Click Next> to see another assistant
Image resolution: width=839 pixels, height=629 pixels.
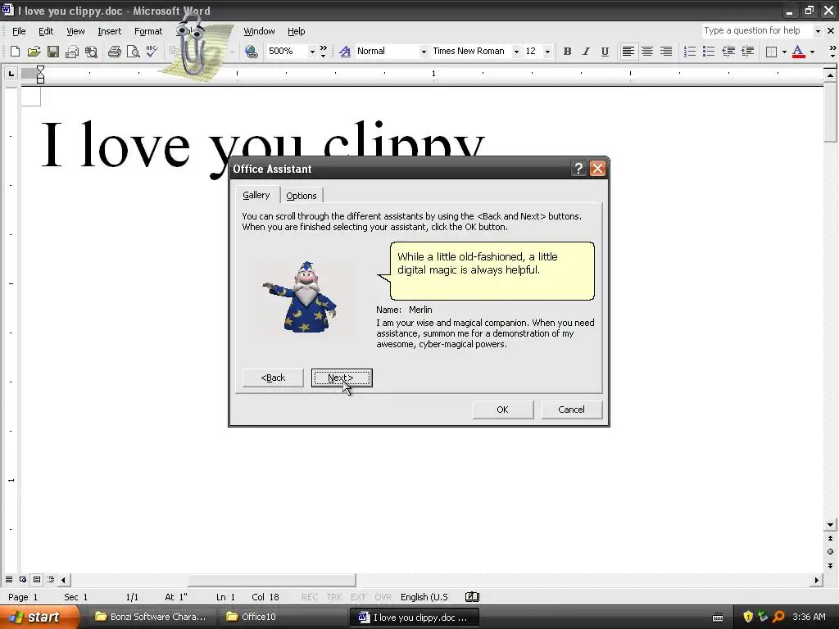342,378
